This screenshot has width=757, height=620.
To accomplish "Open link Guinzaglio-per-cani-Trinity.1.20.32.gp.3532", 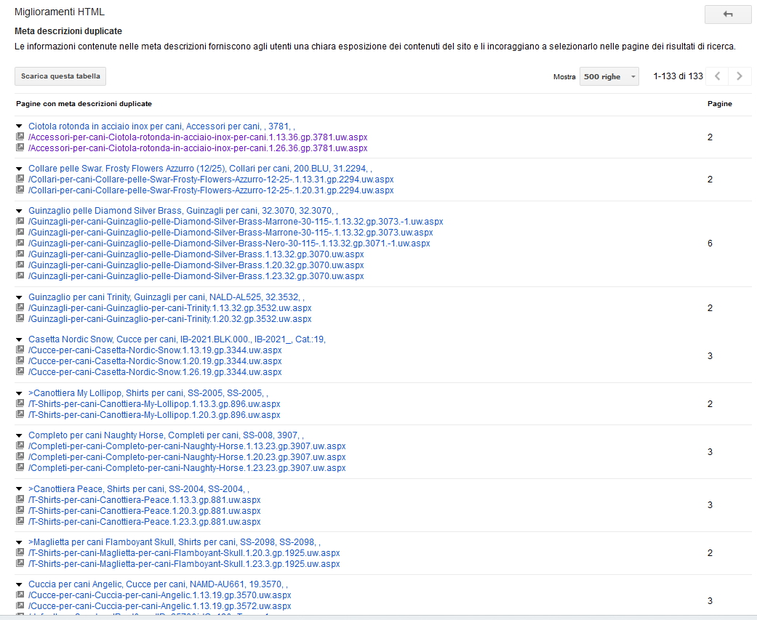I will point(170,319).
